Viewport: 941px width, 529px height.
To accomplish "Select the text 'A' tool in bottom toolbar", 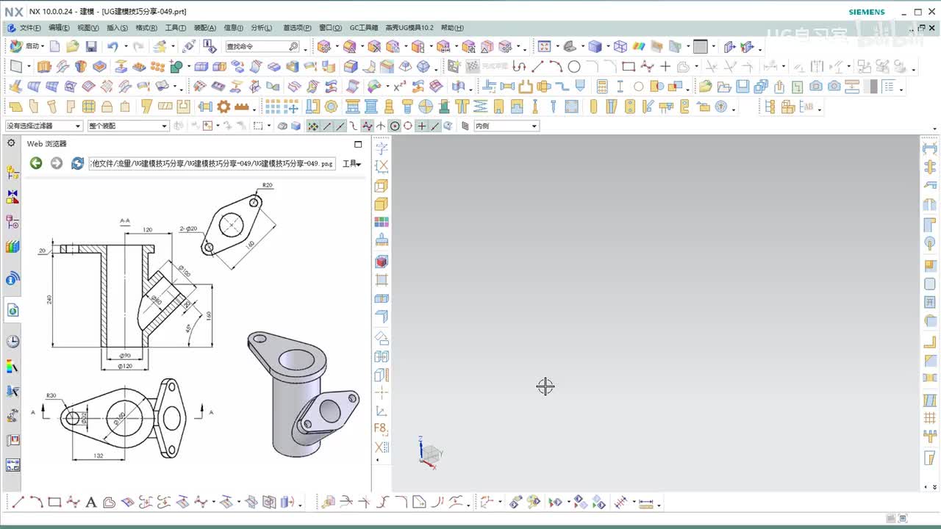I will 91,503.
